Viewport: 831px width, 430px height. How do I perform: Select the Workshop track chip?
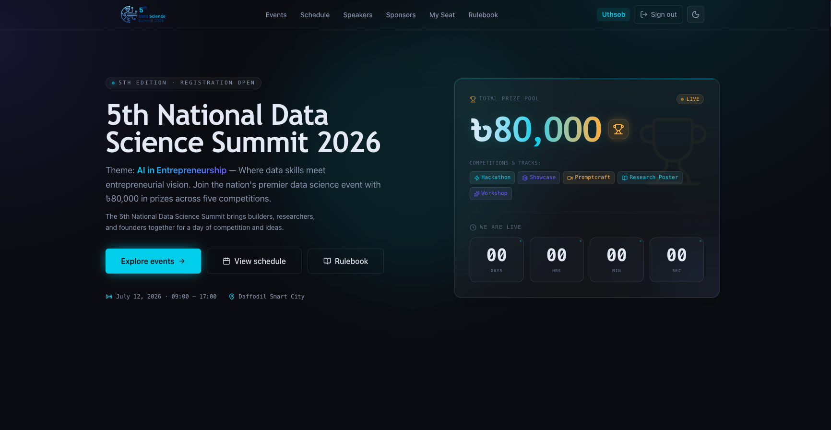pos(491,193)
